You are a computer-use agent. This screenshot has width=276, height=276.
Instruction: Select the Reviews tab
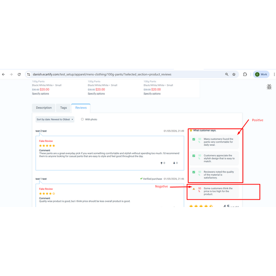[81, 108]
